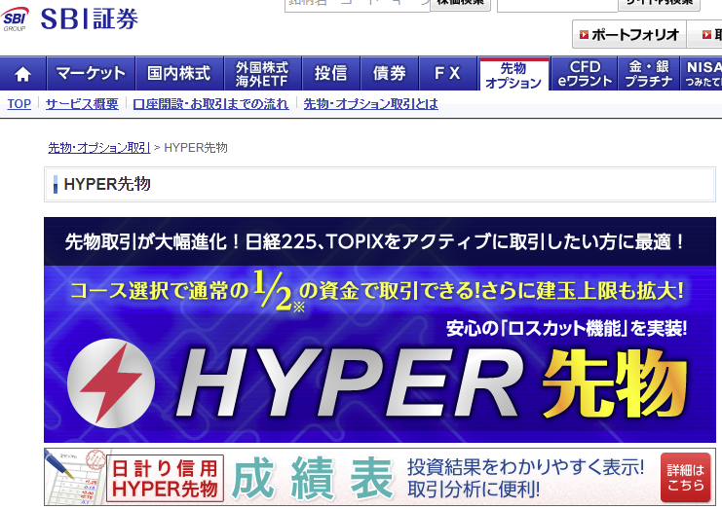Open the 国内株式 tab
The width and height of the screenshot is (722, 509).
pyautogui.click(x=179, y=74)
